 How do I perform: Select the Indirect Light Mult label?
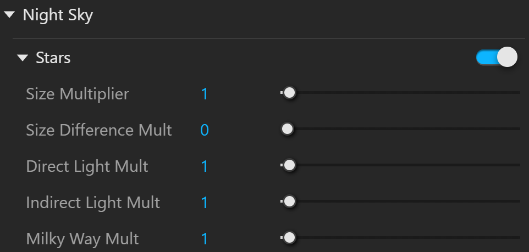tap(93, 203)
